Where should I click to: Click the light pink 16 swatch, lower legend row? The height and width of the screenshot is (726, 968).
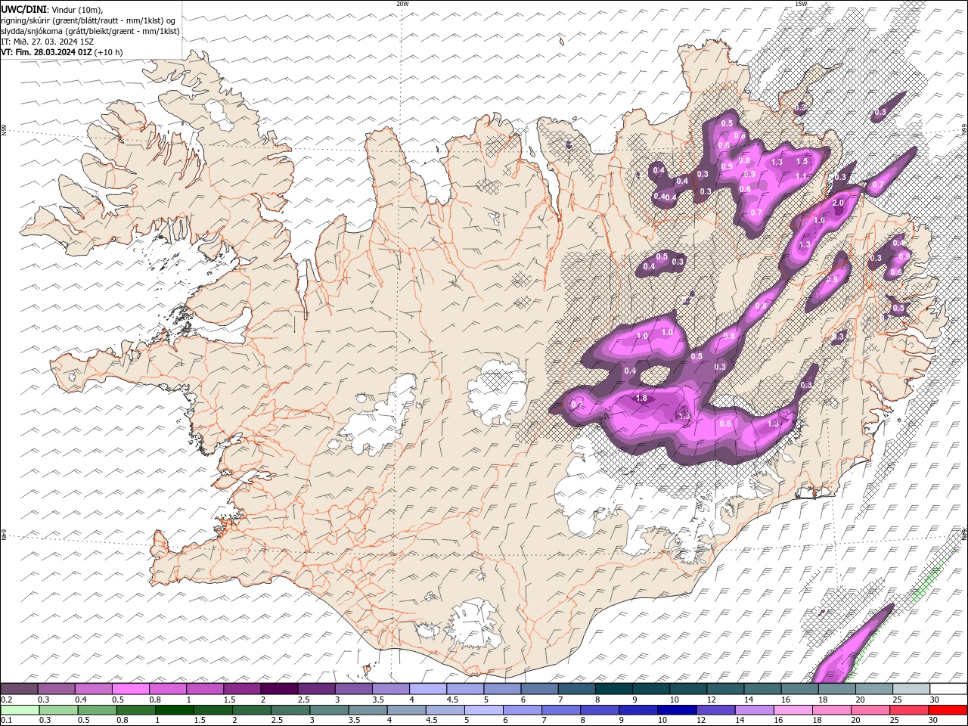point(793,710)
